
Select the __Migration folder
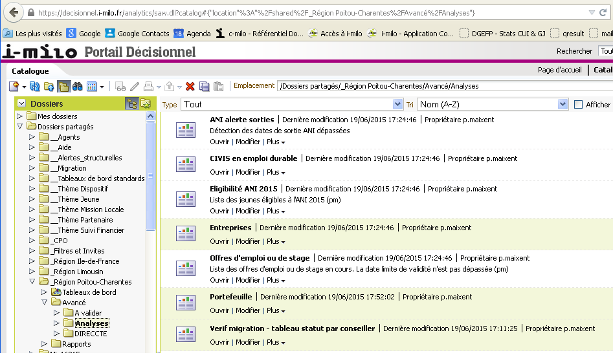click(69, 168)
